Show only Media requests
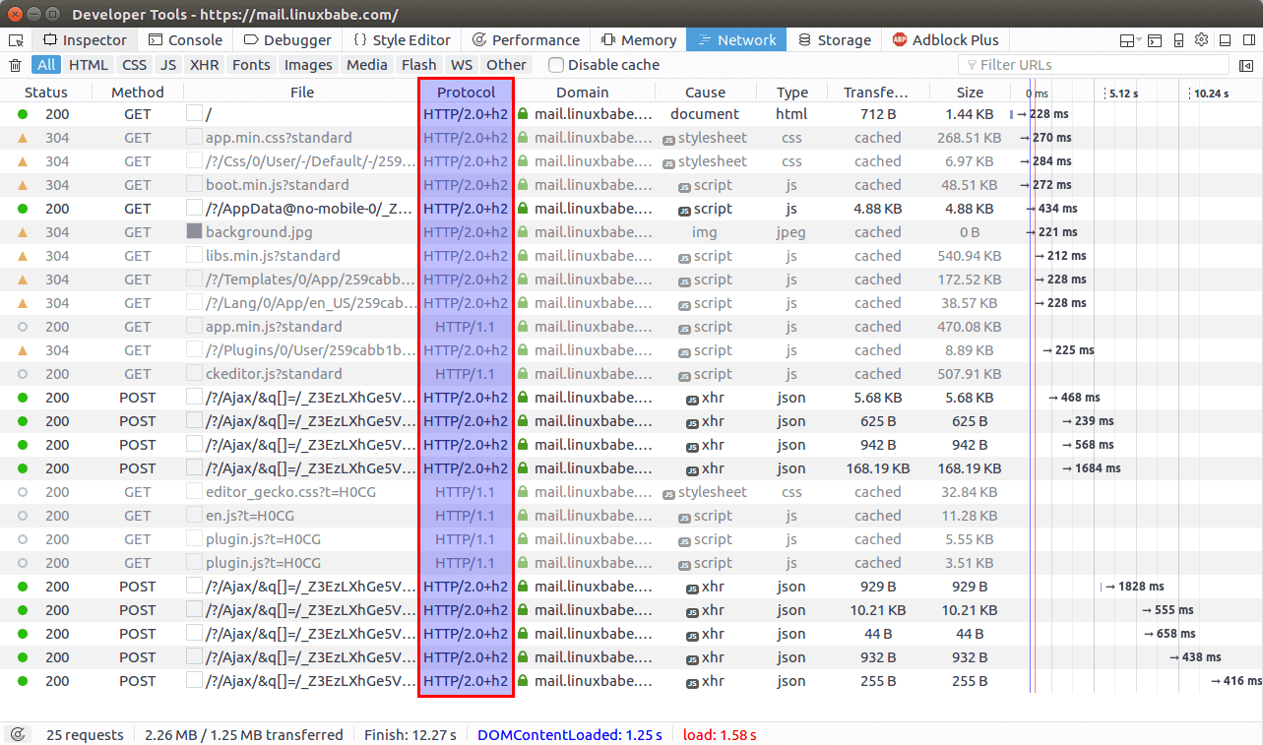Screen dimensions: 1263x745 pyautogui.click(x=367, y=65)
